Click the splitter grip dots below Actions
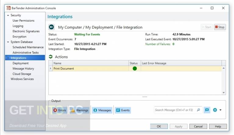The image size is (234, 135). tap(145, 97)
